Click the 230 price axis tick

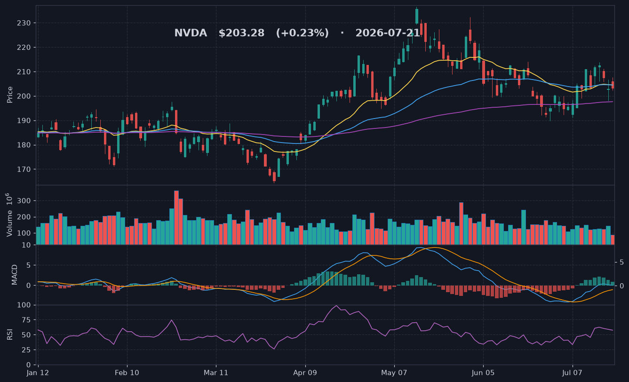pyautogui.click(x=24, y=23)
